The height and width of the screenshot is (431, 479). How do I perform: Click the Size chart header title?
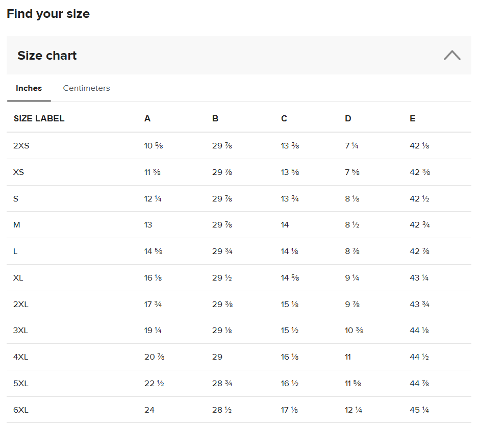[47, 56]
